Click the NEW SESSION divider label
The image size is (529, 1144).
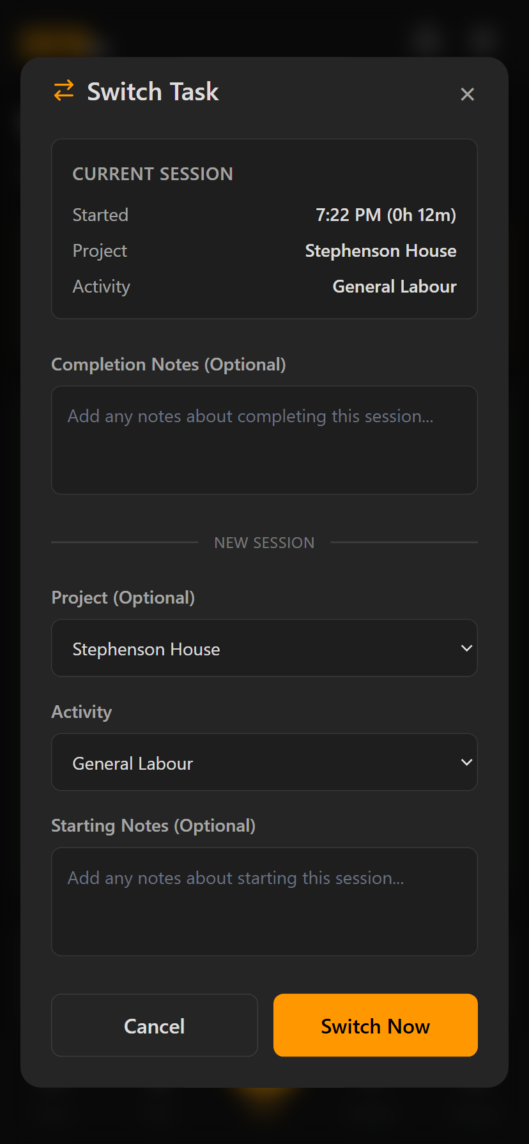click(264, 543)
